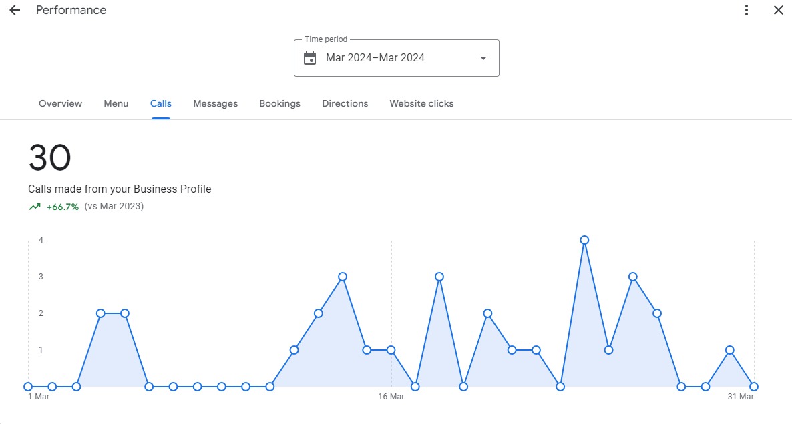
Task: Open the Website clicks tab
Action: 421,103
